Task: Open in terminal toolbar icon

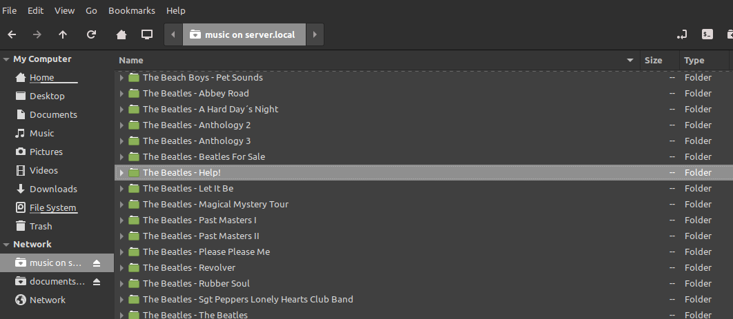Action: click(707, 34)
